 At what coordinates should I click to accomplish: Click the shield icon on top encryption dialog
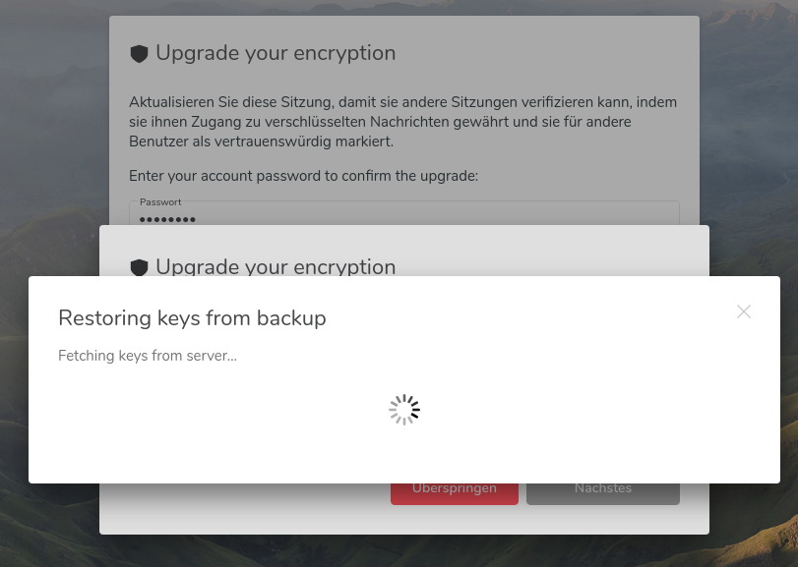(139, 52)
